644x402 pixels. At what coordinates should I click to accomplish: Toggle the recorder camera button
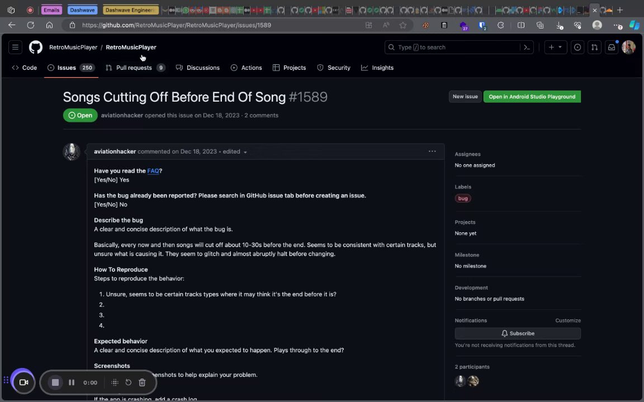click(x=23, y=382)
